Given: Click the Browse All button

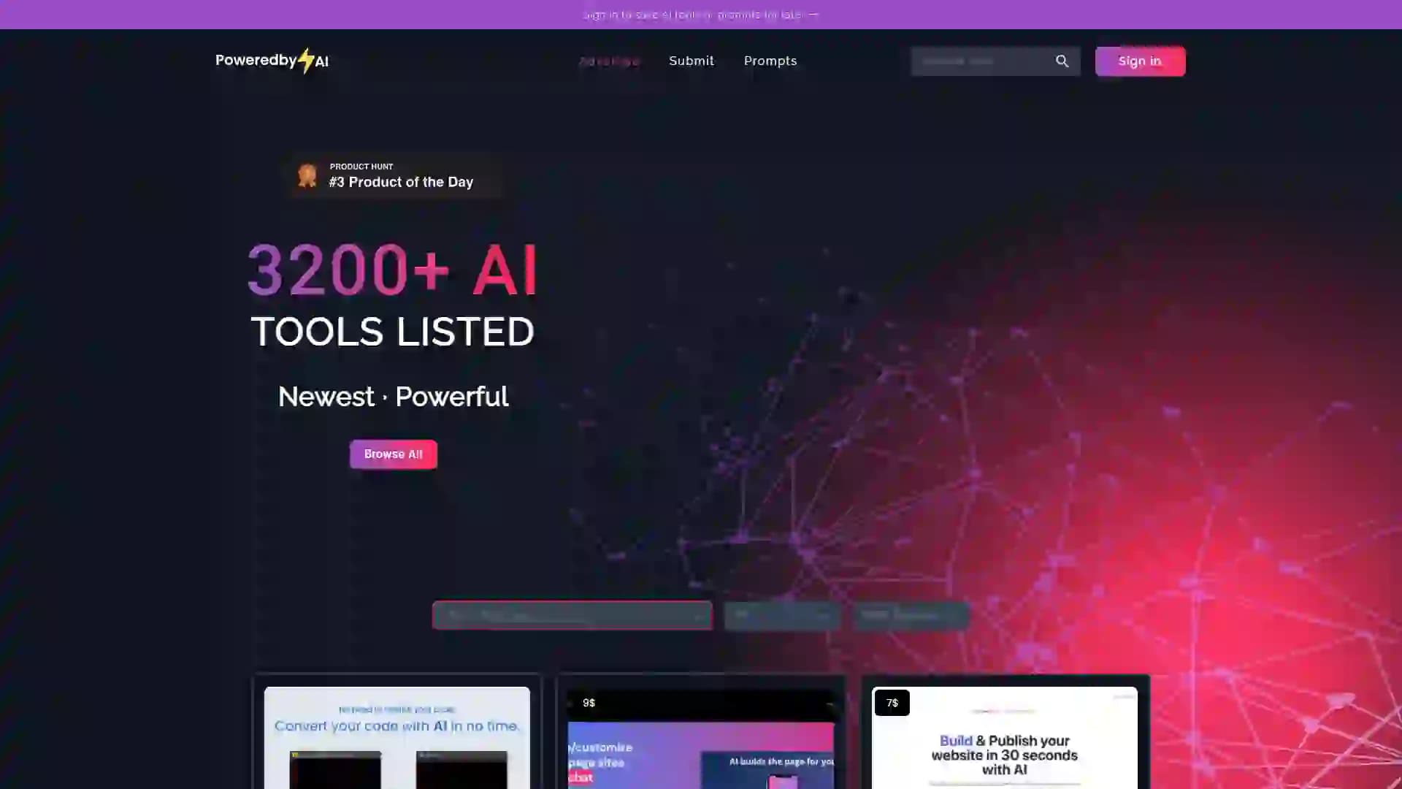Looking at the screenshot, I should [x=392, y=454].
